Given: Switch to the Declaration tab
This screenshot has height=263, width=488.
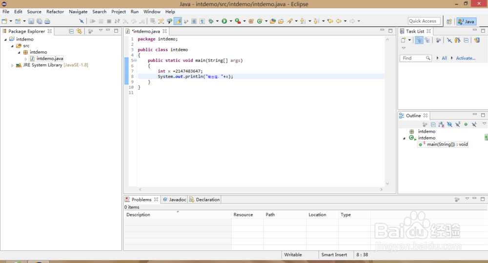Looking at the screenshot, I should 204,200.
